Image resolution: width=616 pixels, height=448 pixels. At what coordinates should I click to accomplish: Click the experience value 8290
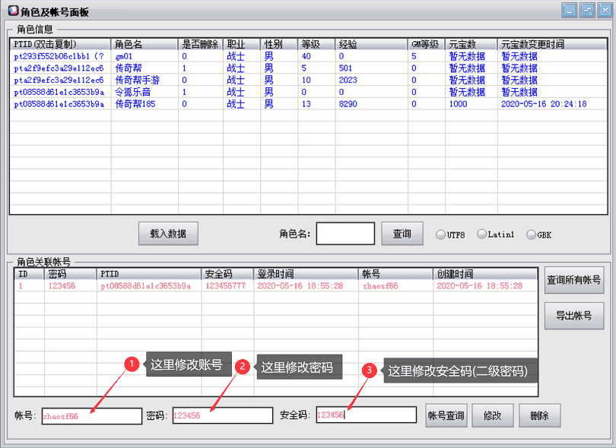(348, 104)
